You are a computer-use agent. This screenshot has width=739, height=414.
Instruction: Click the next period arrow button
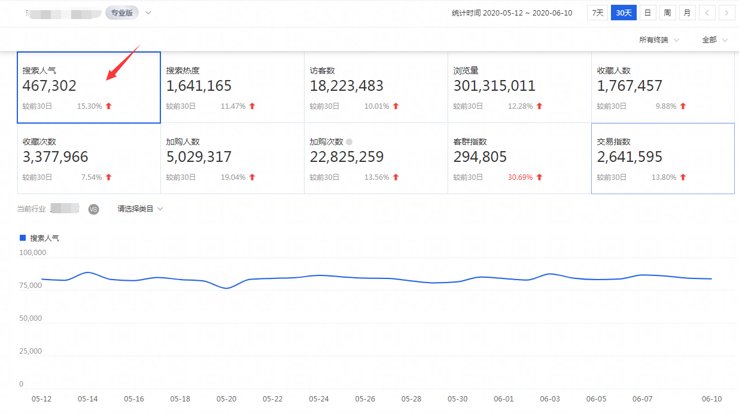[727, 13]
